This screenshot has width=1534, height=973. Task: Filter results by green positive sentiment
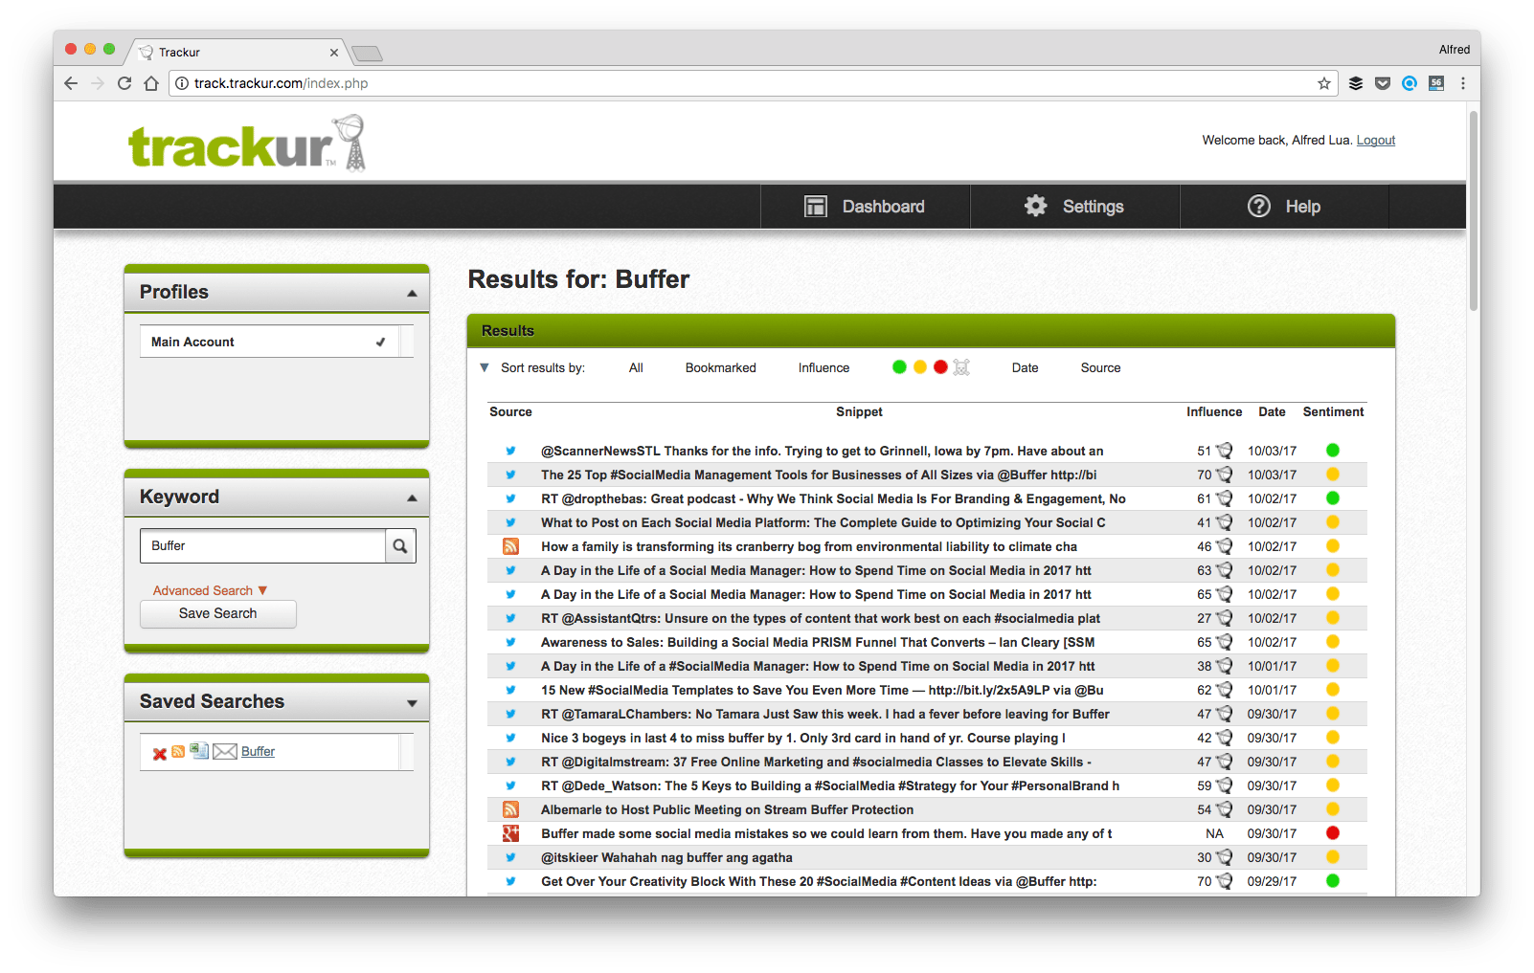point(898,366)
